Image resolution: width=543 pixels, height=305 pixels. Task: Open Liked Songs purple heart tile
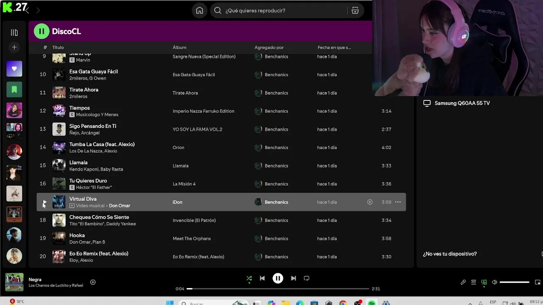click(x=14, y=69)
